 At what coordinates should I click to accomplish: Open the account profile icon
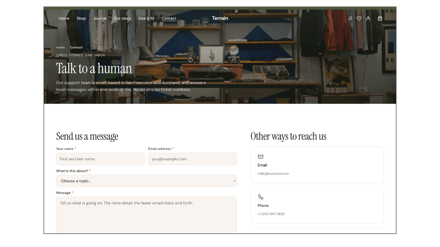(368, 18)
